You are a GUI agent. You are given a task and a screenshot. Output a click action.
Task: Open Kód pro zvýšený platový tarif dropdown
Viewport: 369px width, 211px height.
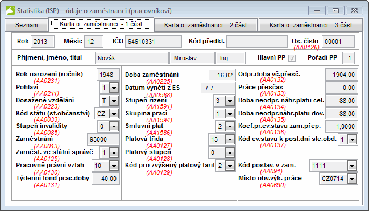coord(230,166)
